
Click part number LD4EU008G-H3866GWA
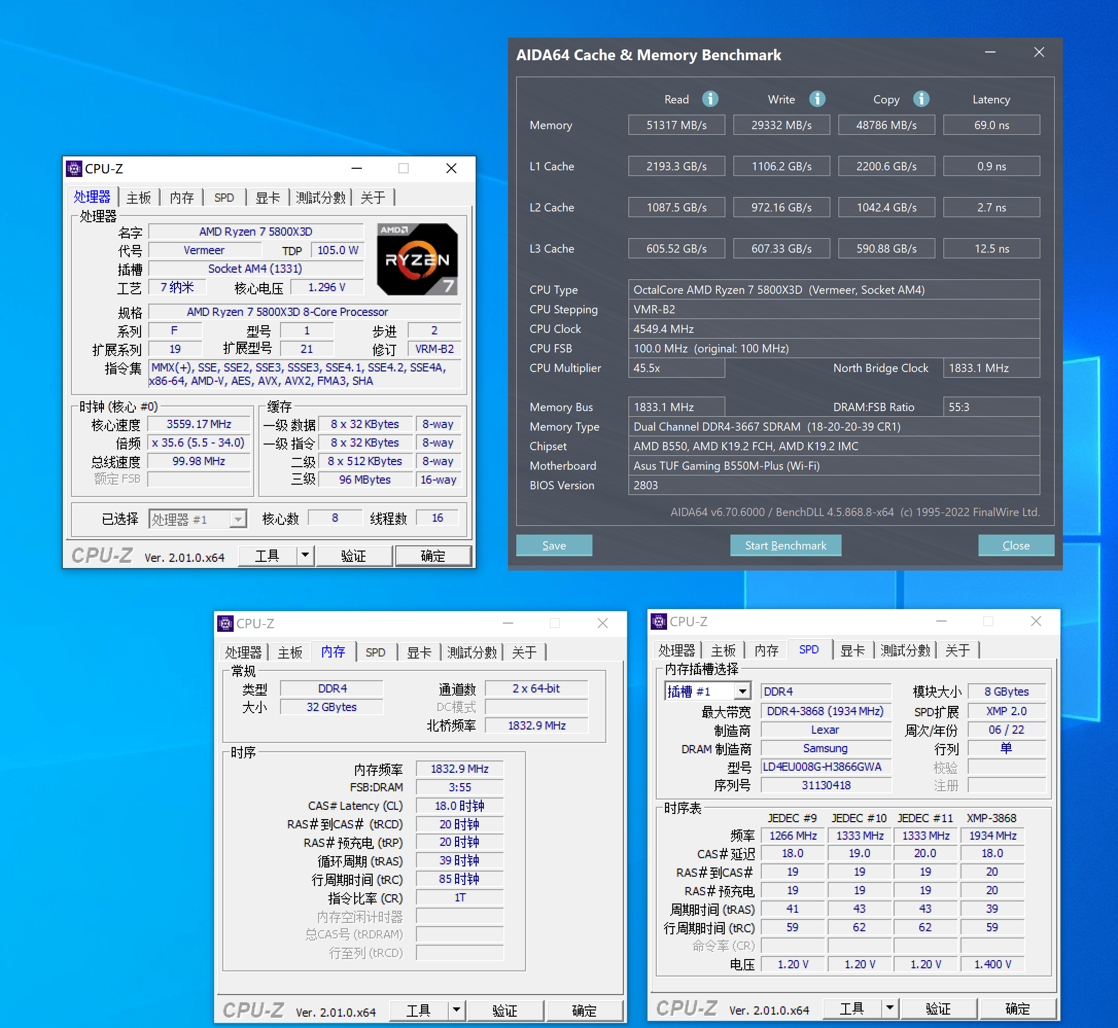pos(826,767)
